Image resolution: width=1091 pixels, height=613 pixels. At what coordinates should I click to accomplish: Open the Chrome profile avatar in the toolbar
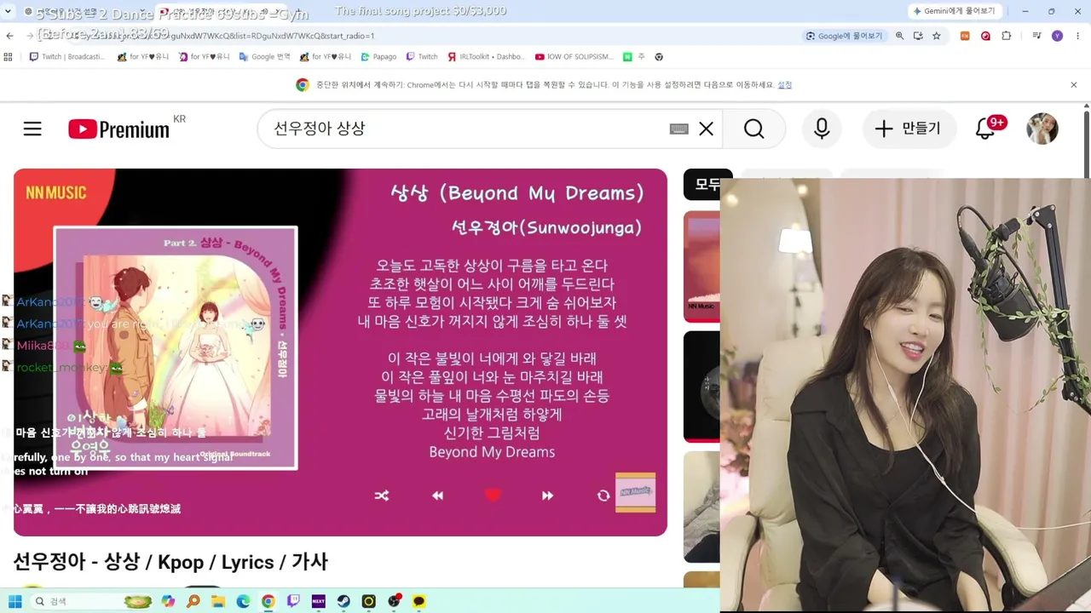tap(1057, 36)
